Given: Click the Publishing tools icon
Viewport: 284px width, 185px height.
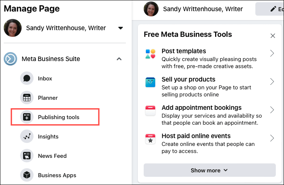Looking at the screenshot, I should [x=27, y=117].
